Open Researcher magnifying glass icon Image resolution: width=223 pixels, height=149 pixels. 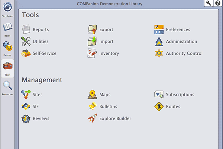click(x=7, y=85)
